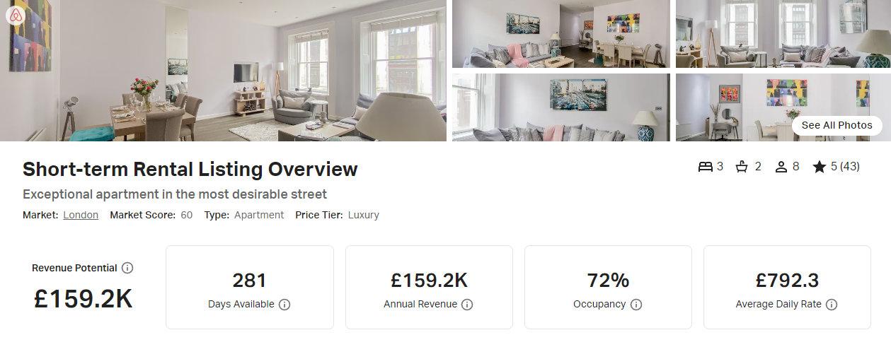891x347 pixels.
Task: Click the info icon next to Annual Revenue
Action: pyautogui.click(x=467, y=305)
